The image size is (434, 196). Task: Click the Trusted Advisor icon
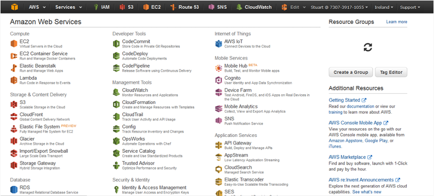(116, 165)
